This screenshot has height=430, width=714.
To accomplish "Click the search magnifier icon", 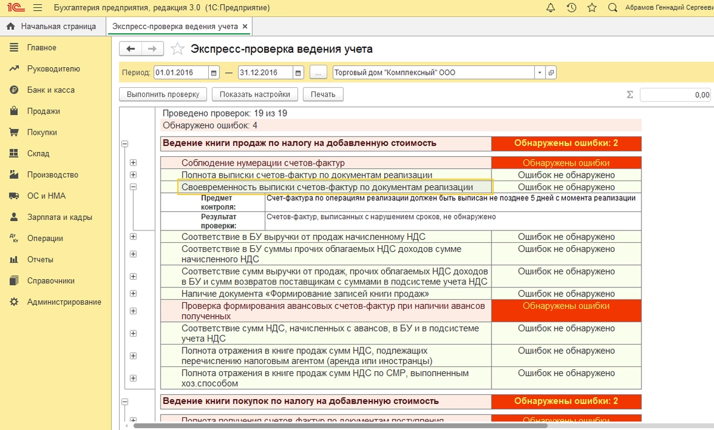I will point(612,8).
